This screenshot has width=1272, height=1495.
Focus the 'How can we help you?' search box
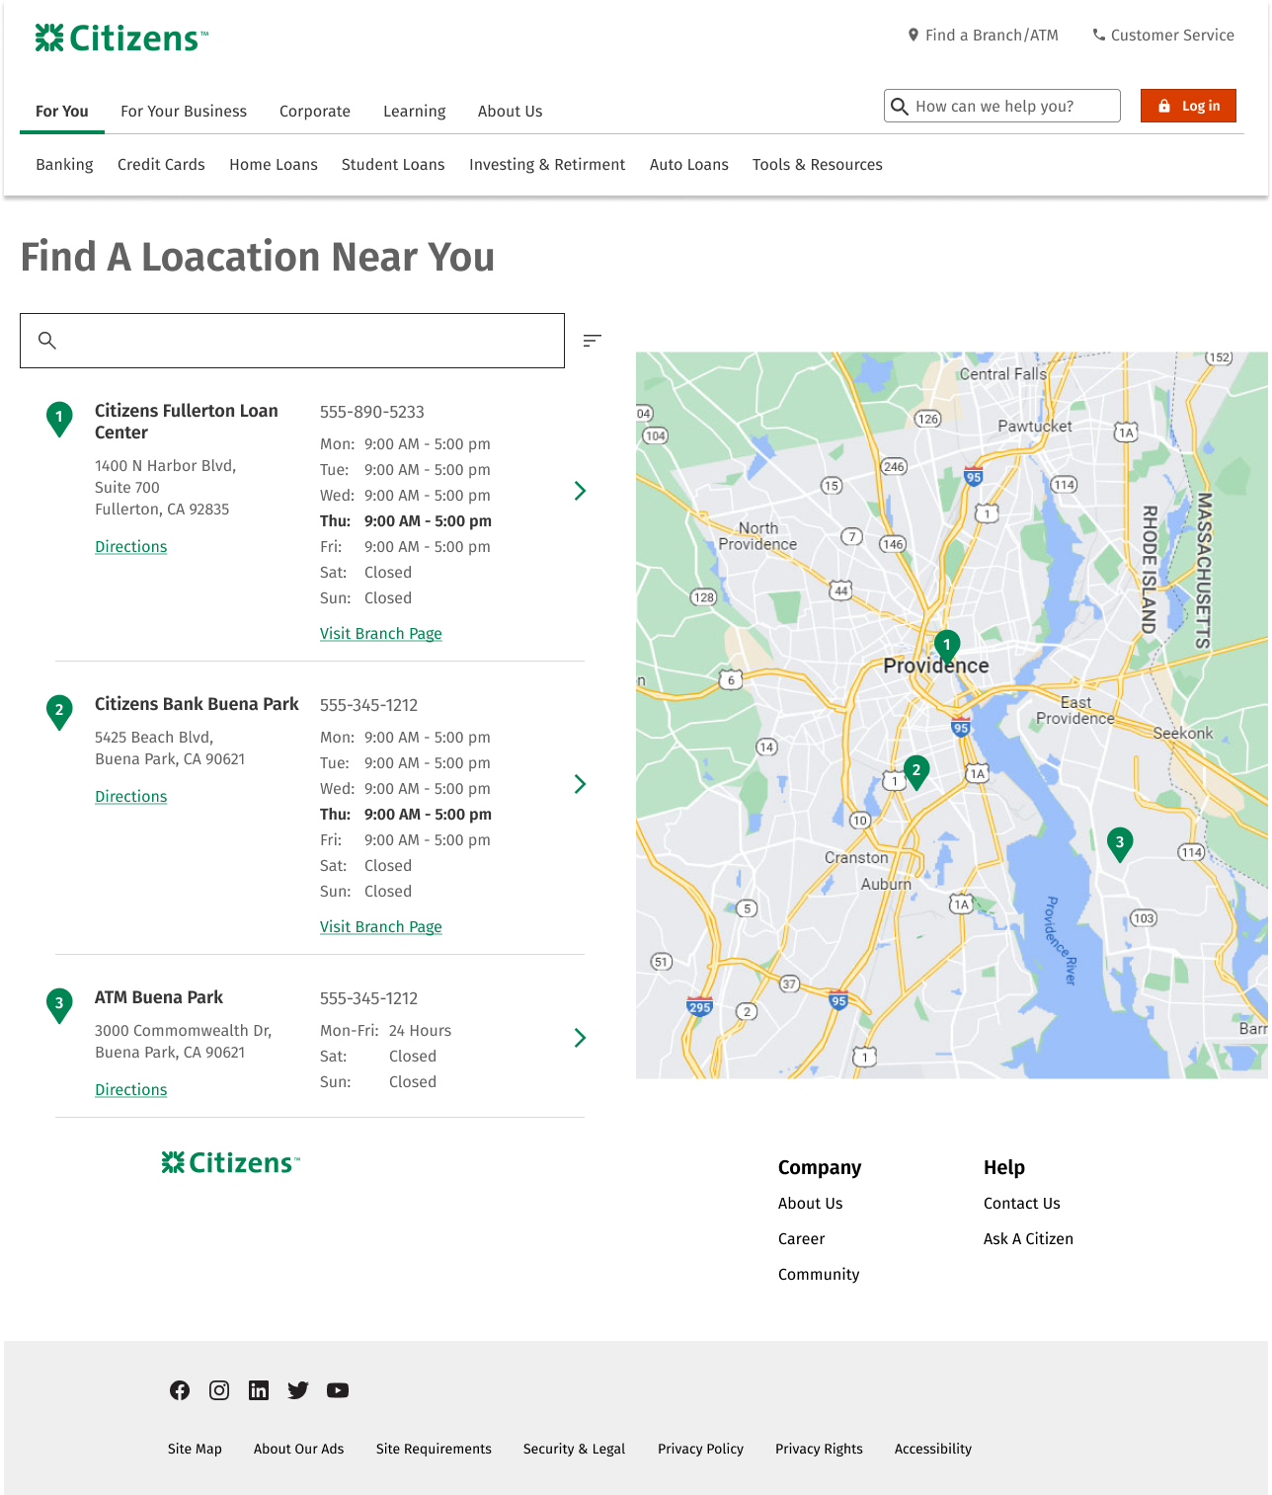(1012, 107)
